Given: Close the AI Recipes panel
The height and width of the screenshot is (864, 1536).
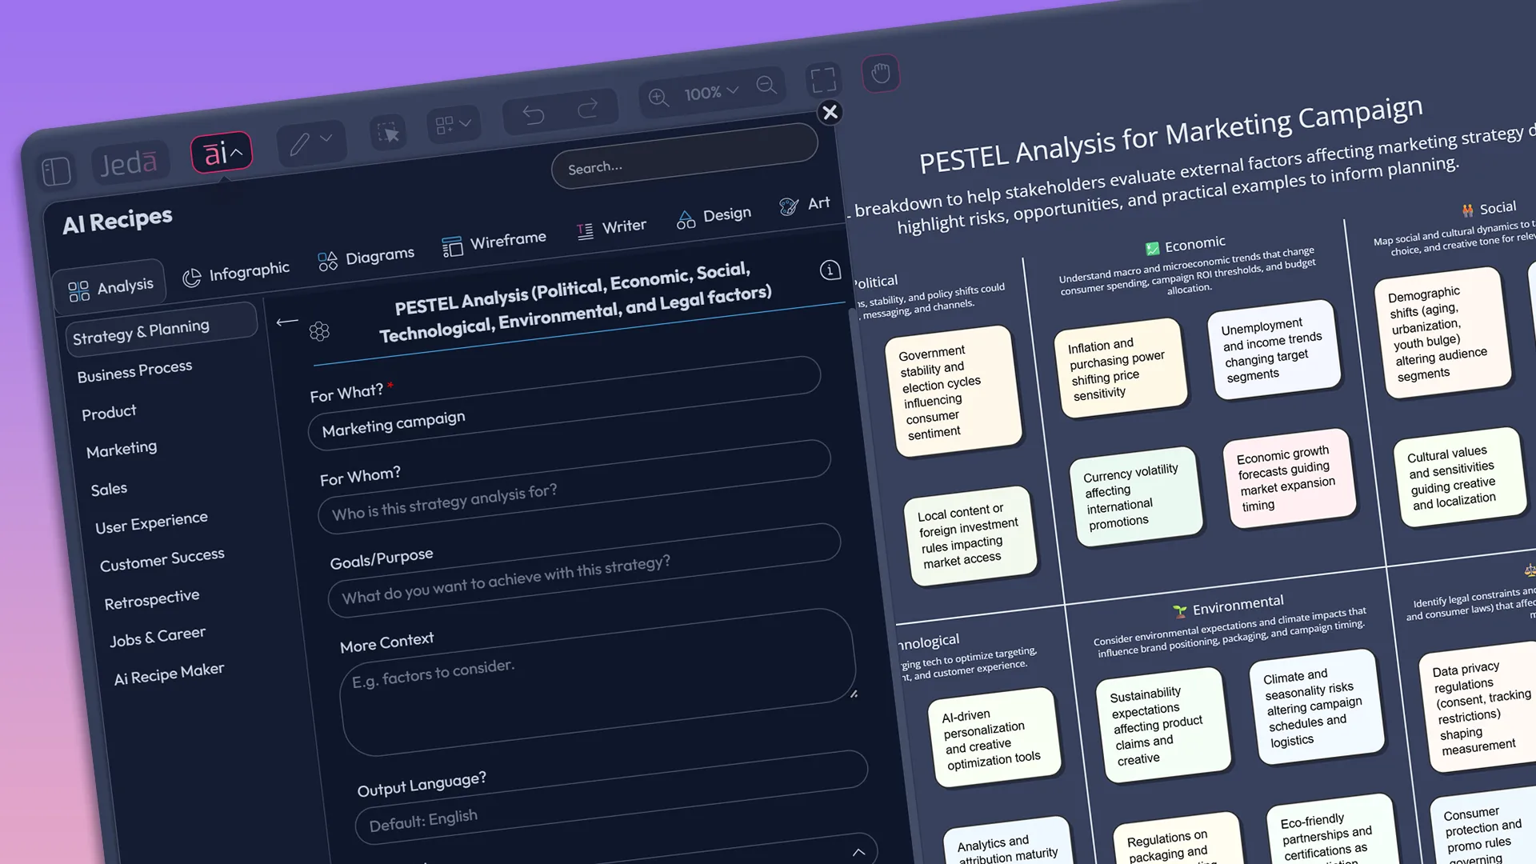Looking at the screenshot, I should [830, 112].
